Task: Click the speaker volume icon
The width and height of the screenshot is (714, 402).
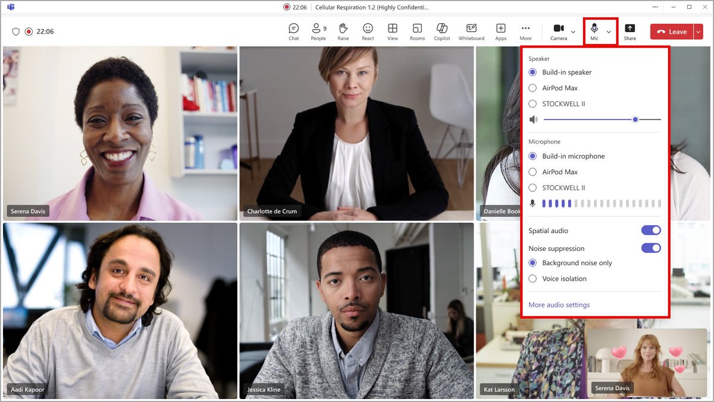Action: [x=533, y=120]
